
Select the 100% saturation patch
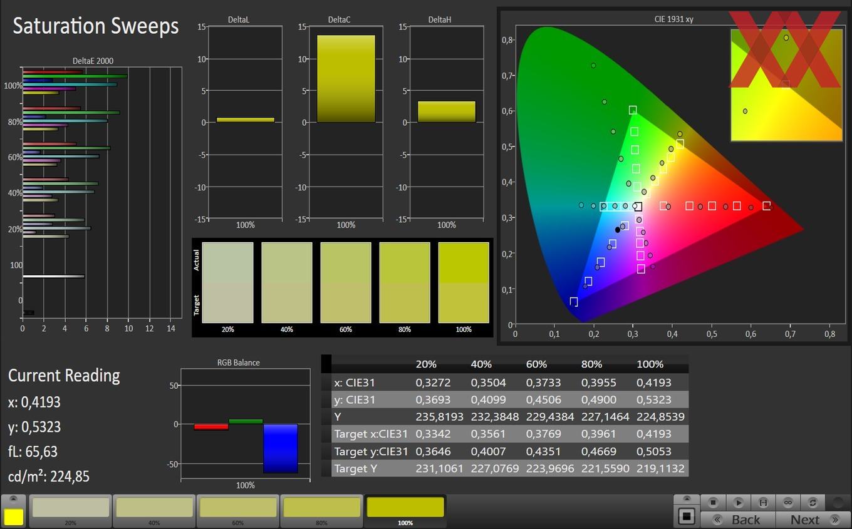coord(405,508)
